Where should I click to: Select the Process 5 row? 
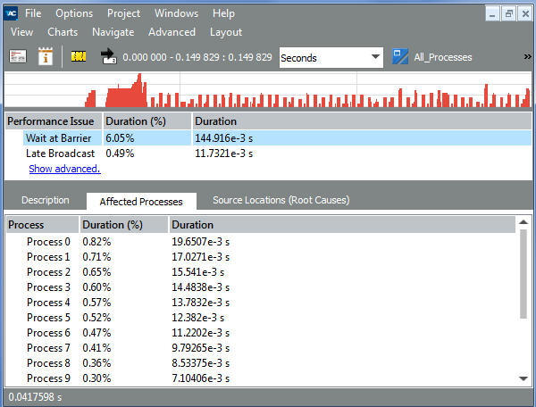261,318
